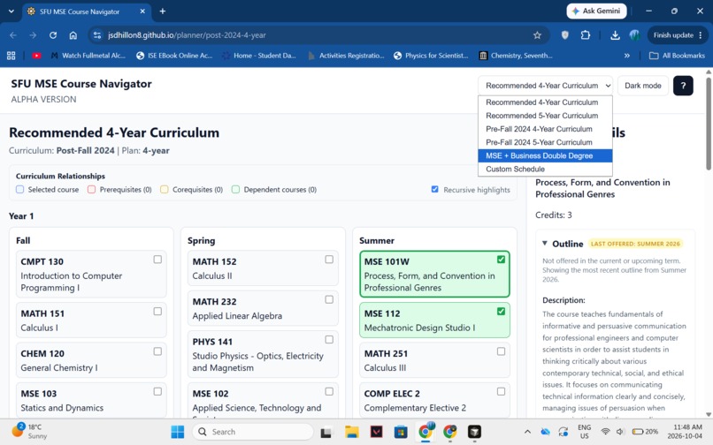Image resolution: width=713 pixels, height=445 pixels.
Task: Open Microsoft Store from the taskbar
Action: coord(401,432)
